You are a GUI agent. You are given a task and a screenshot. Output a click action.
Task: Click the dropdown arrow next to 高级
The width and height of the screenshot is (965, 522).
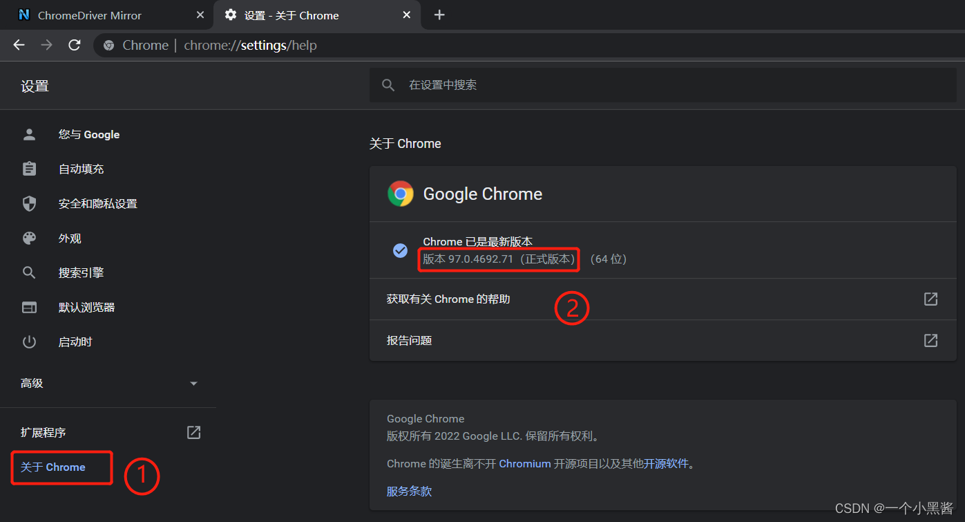[193, 383]
